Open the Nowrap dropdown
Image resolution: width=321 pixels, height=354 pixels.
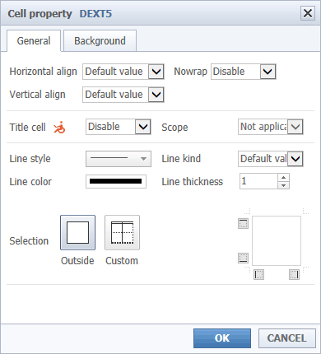[244, 72]
